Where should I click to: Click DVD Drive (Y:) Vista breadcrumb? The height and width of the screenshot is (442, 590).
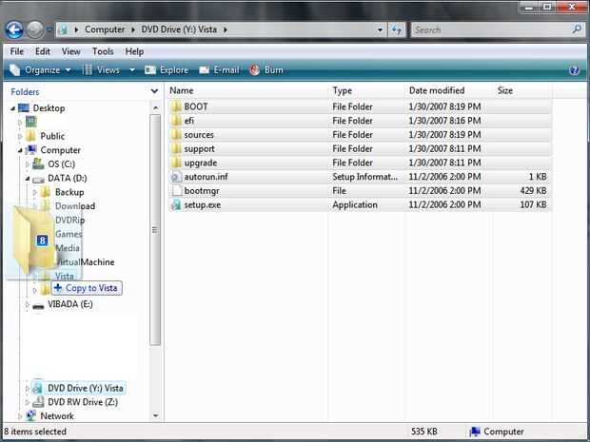[179, 29]
